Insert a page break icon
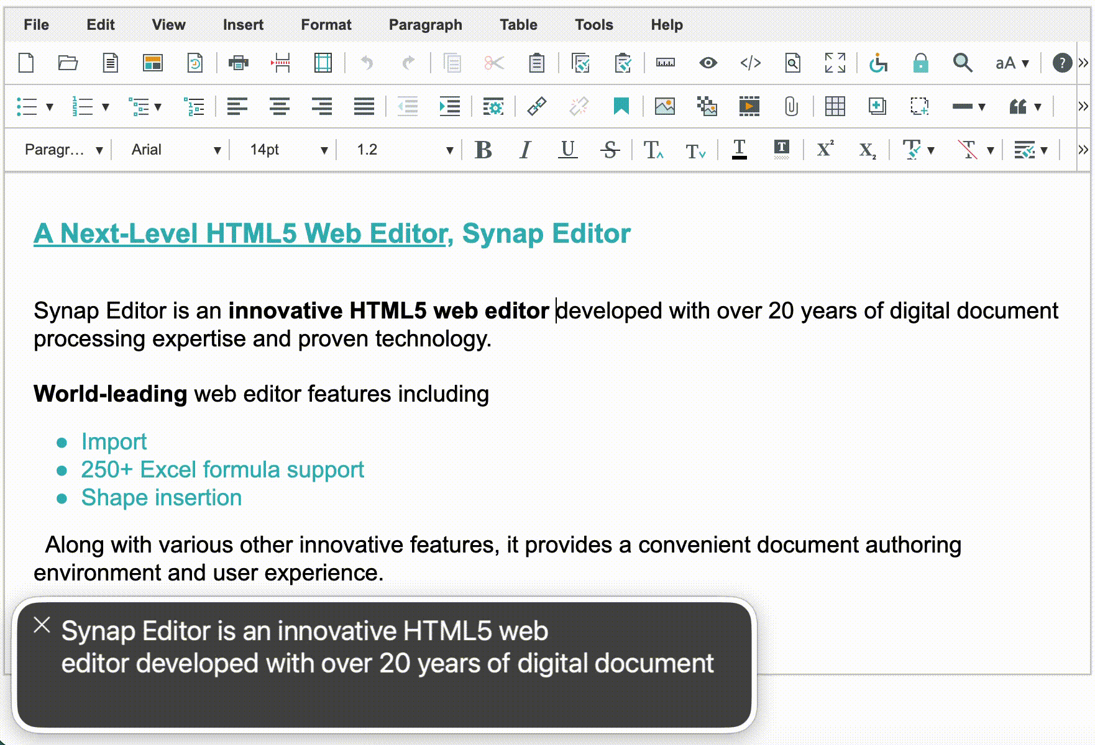Screen dimensions: 1095x745 pos(281,63)
